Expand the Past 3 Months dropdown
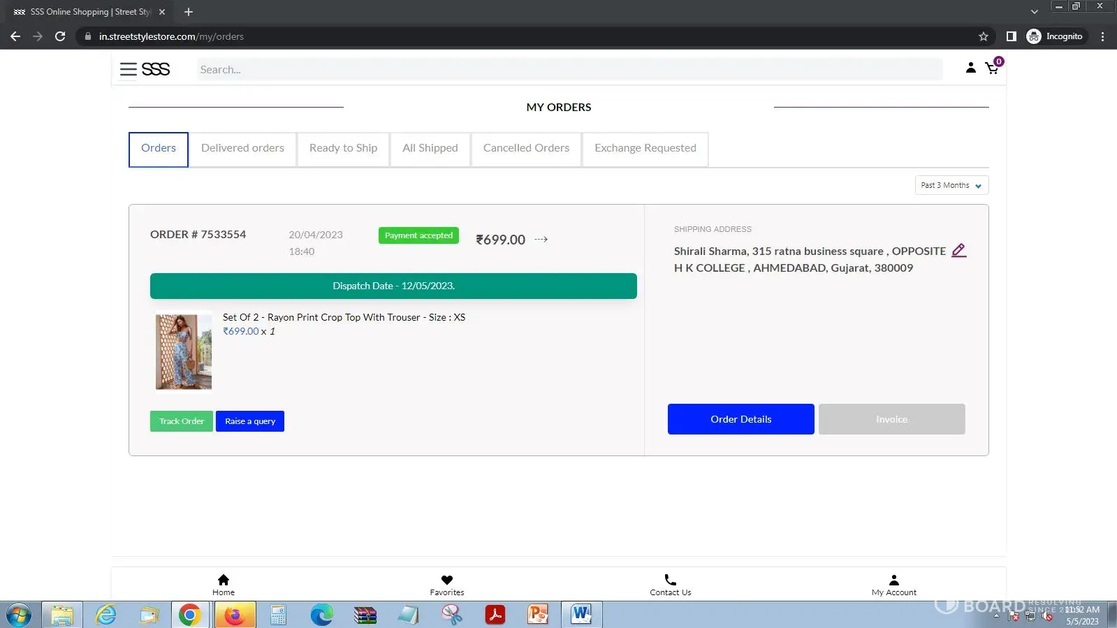 [951, 185]
